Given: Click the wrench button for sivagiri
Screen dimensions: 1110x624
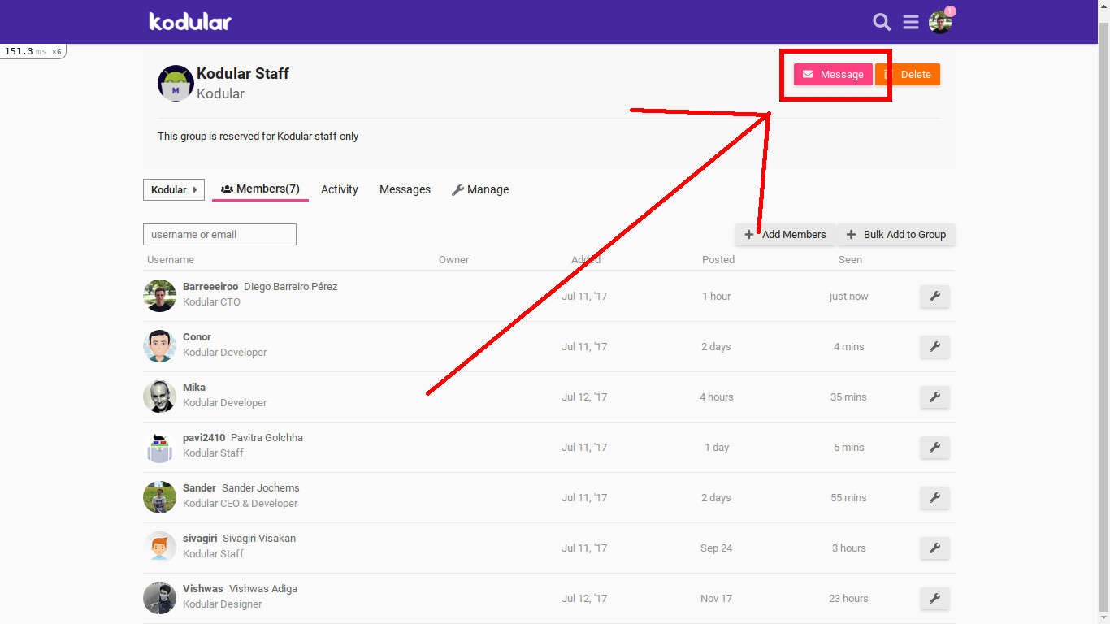Looking at the screenshot, I should 934,548.
